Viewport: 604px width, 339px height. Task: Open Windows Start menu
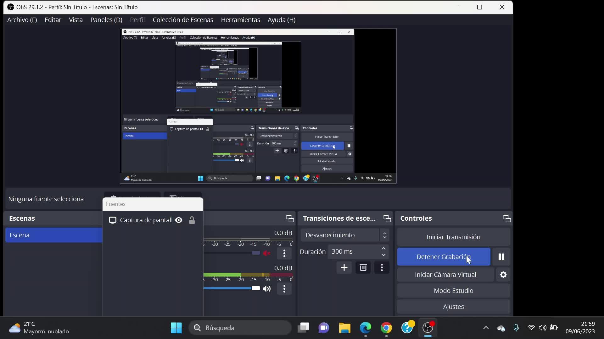[x=176, y=328]
